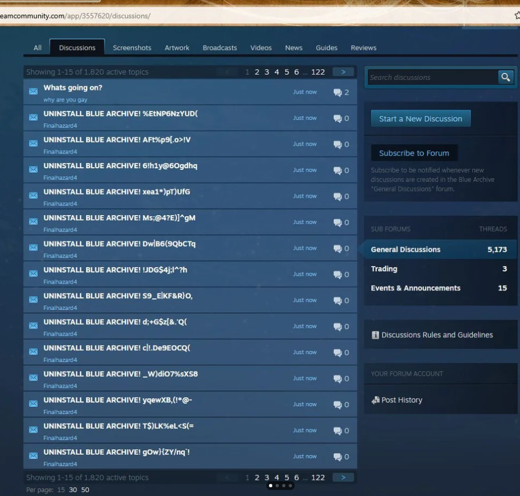520x496 pixels.
Task: Click the search magnifier icon
Action: click(x=505, y=77)
